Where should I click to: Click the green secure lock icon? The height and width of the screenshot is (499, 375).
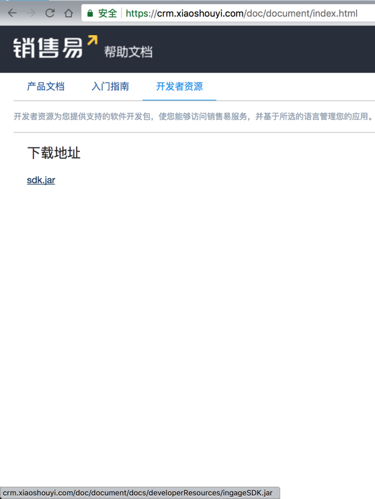(90, 13)
